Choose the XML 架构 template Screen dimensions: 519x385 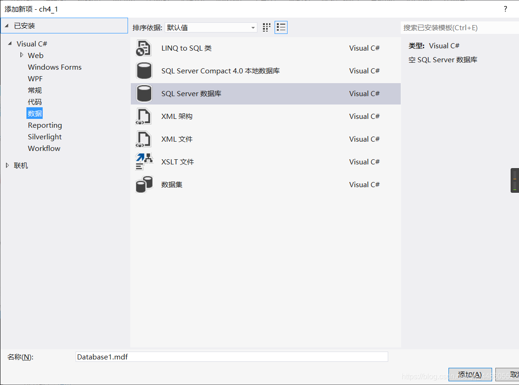pyautogui.click(x=265, y=117)
